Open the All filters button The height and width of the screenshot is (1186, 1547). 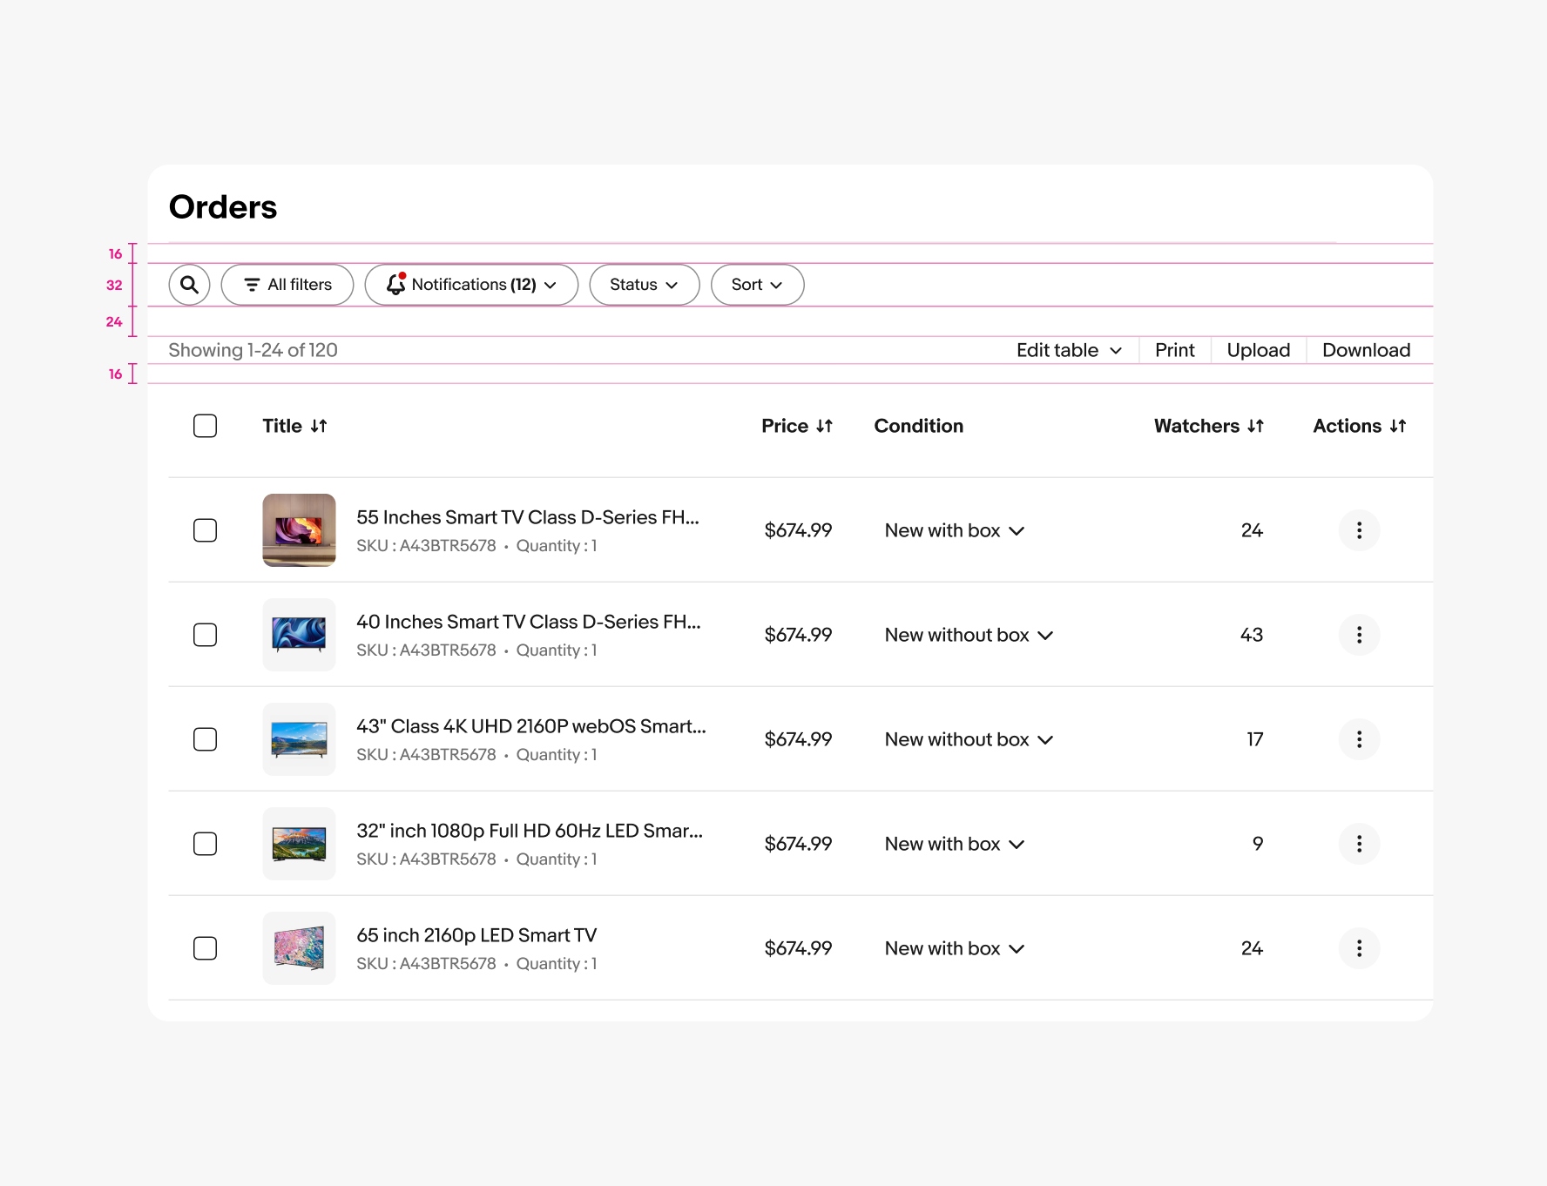coord(287,285)
